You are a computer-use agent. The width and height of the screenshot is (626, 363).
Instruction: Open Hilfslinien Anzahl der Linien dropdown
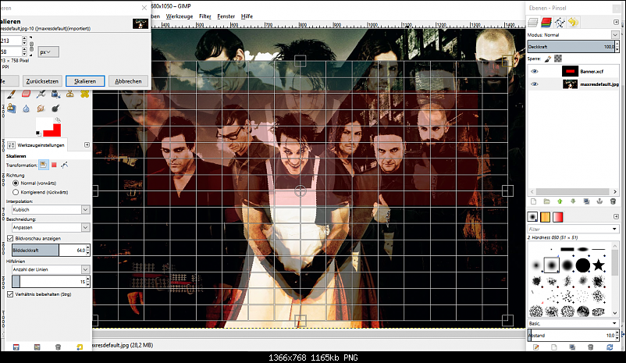pos(51,269)
